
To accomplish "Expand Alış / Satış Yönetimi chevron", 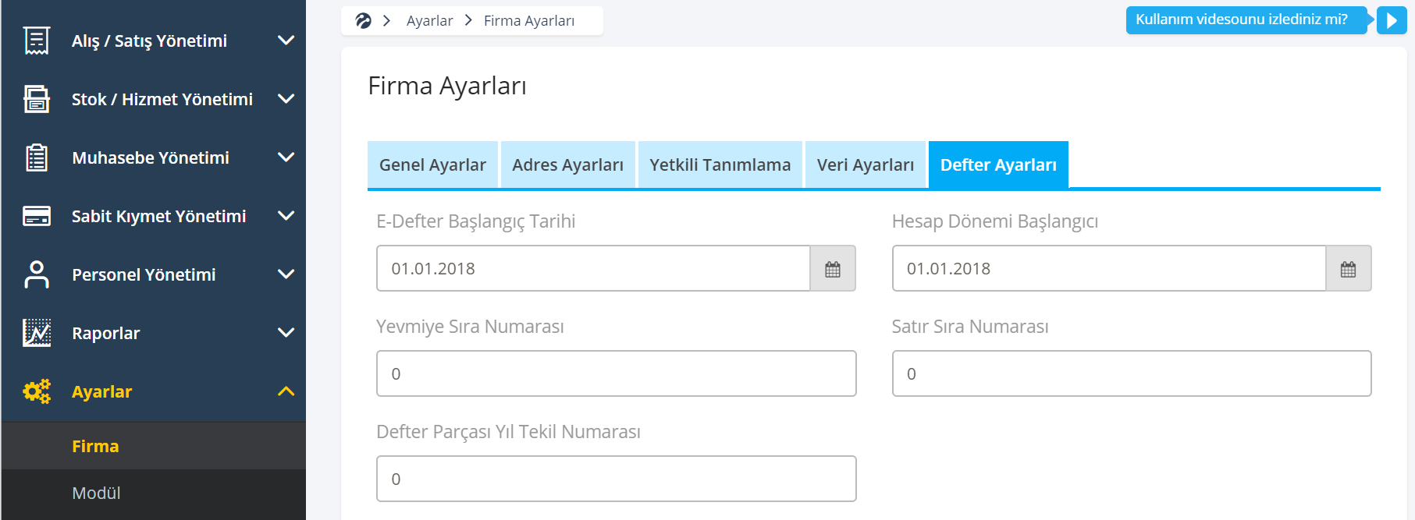I will (286, 41).
